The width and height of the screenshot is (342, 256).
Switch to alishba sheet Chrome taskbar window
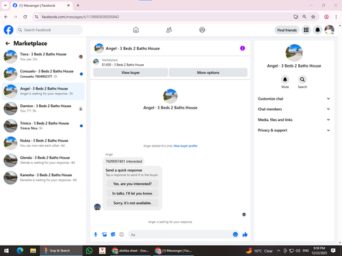pyautogui.click(x=130, y=251)
